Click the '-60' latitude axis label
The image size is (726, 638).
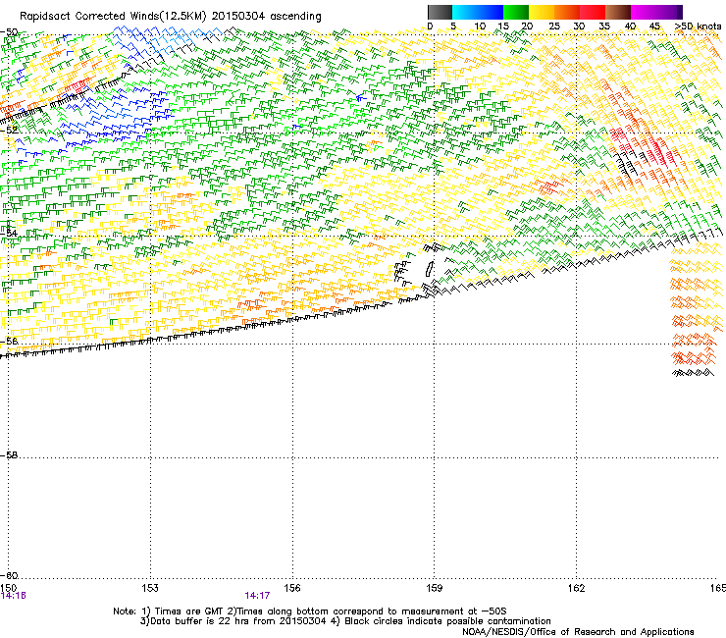[9, 575]
